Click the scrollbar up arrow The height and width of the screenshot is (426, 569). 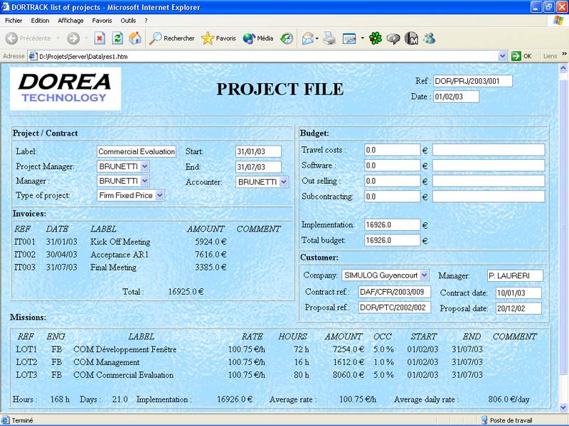[x=563, y=68]
